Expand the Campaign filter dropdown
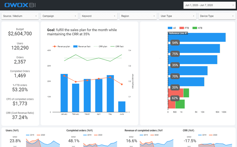The height and width of the screenshot is (147, 237). [x=59, y=16]
